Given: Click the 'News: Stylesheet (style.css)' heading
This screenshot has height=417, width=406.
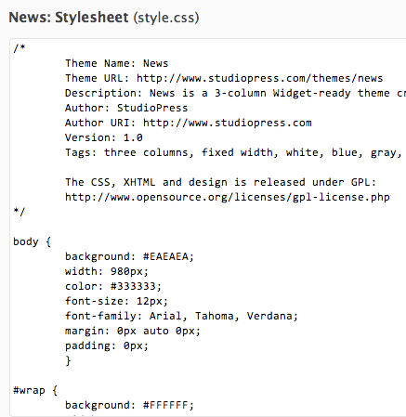Looking at the screenshot, I should (104, 18).
